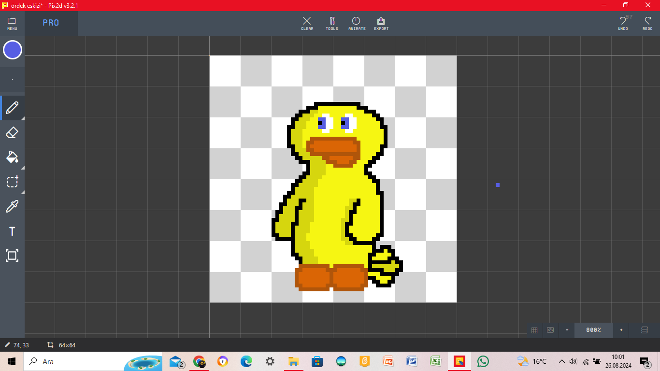
Task: Open the Animate mode
Action: (x=357, y=23)
